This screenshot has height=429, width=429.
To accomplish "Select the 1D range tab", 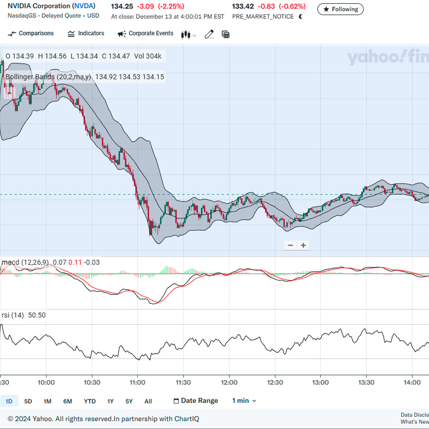I will pyautogui.click(x=9, y=401).
